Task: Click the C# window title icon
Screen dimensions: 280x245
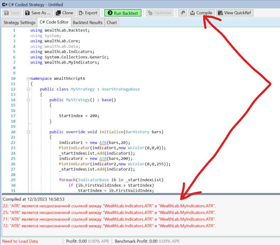Action: 5,5
